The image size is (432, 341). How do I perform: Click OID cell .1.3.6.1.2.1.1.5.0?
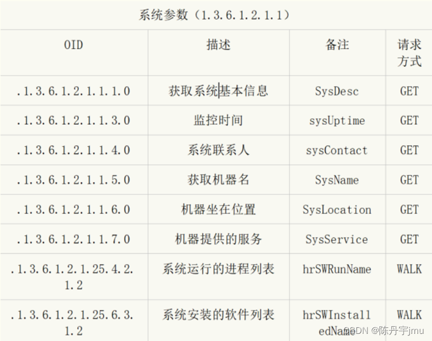pos(73,180)
